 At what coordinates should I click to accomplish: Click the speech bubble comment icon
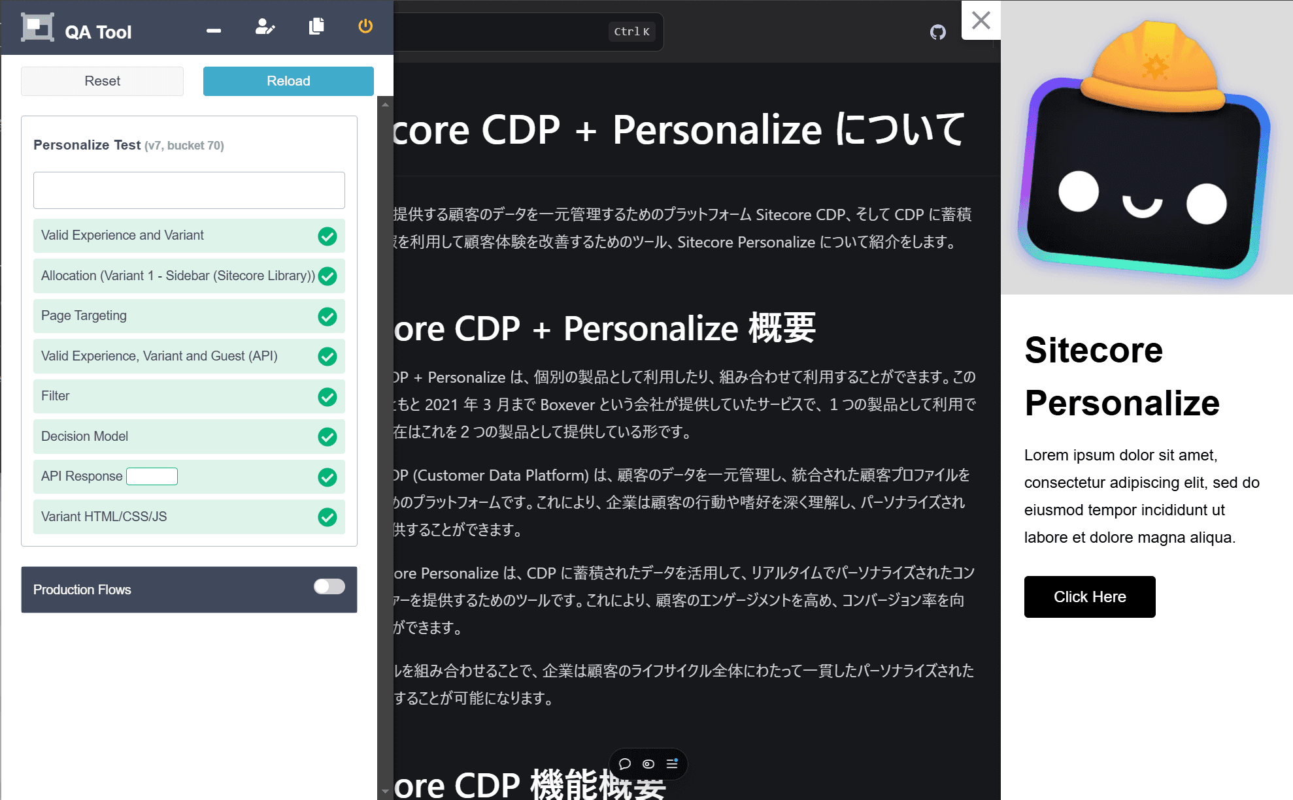(x=625, y=764)
